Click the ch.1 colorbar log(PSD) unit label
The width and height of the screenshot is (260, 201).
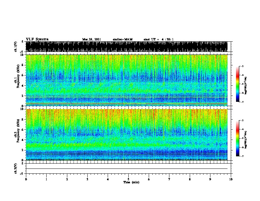246,86
